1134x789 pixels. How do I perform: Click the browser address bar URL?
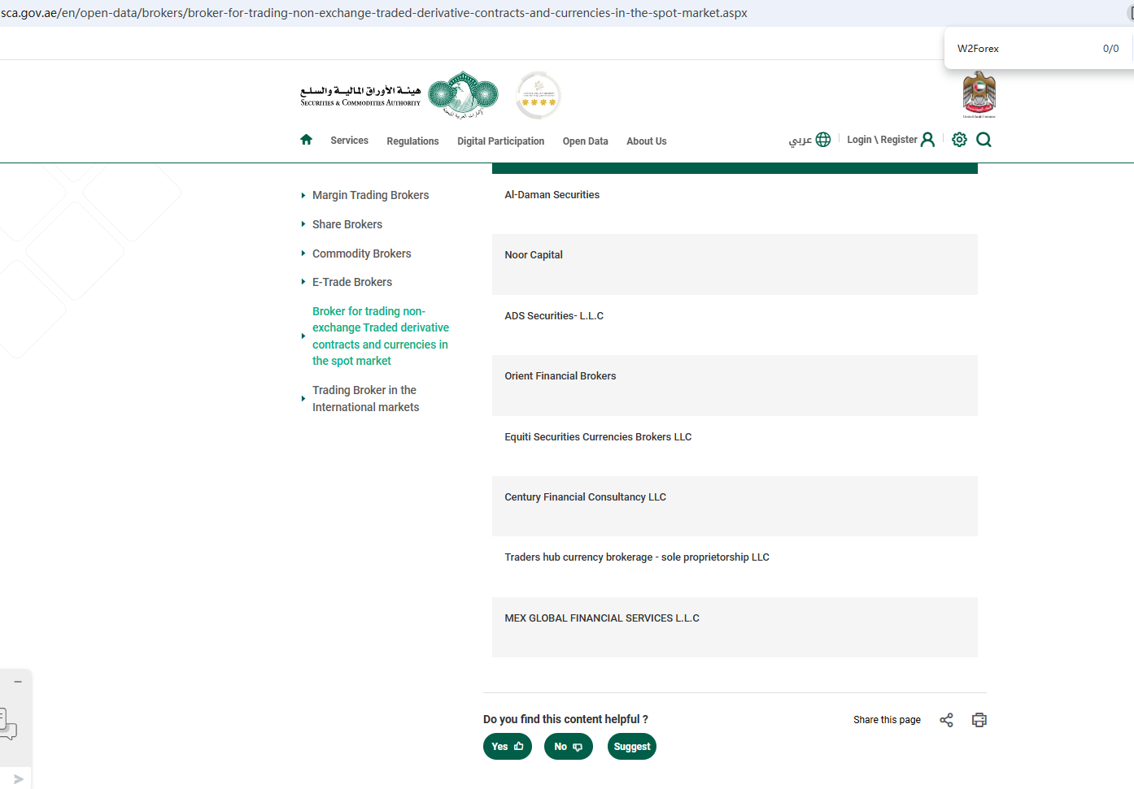[374, 13]
